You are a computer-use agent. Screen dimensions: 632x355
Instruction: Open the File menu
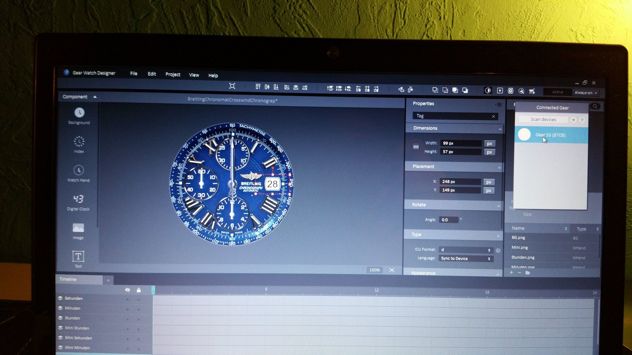134,74
